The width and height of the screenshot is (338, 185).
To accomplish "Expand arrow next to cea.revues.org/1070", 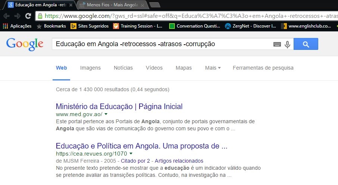I will (x=131, y=154).
